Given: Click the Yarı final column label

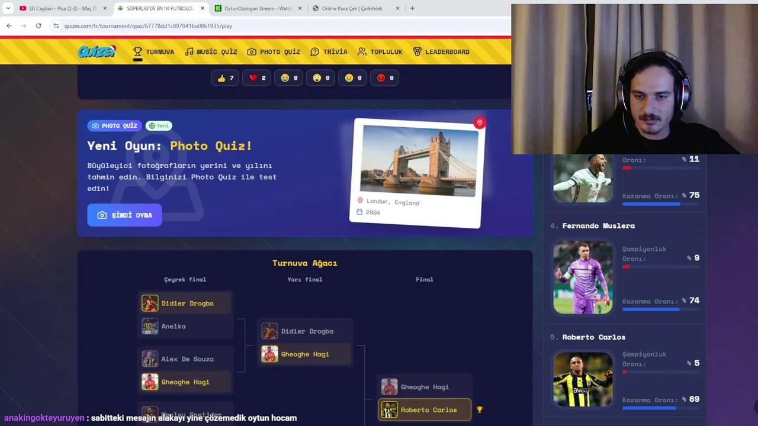Looking at the screenshot, I should pyautogui.click(x=305, y=279).
